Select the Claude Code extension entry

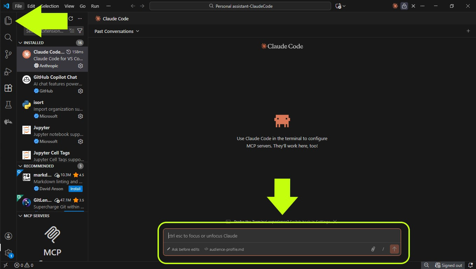tap(52, 59)
